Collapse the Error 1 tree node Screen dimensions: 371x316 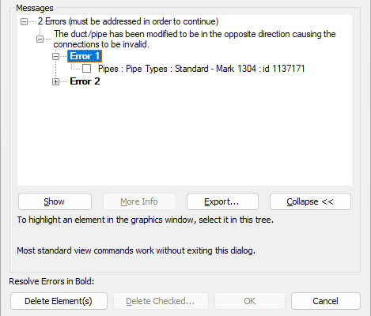click(x=55, y=56)
